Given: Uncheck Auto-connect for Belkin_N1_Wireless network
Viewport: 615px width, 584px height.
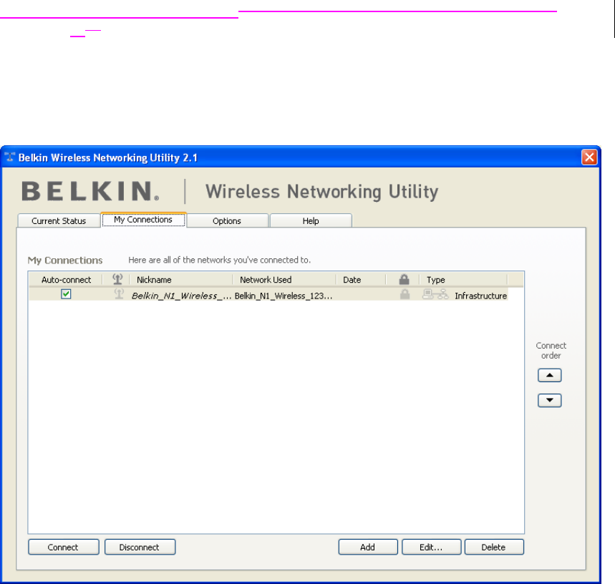Looking at the screenshot, I should [66, 294].
